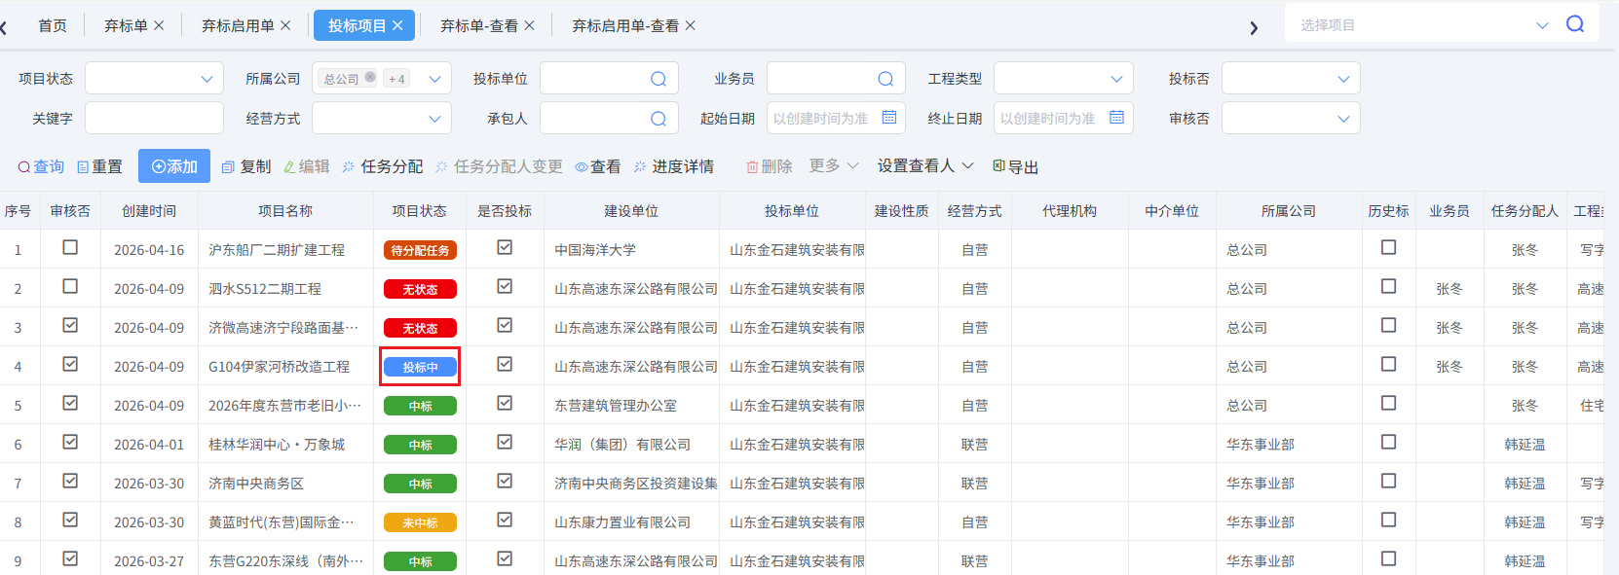Expand the 设置查看人 menu
The height and width of the screenshot is (575, 1619).
[925, 166]
